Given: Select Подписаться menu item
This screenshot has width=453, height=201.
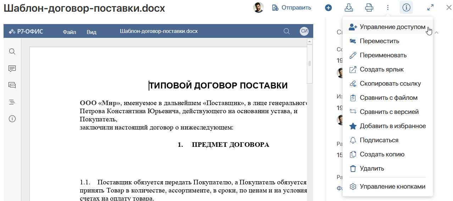Looking at the screenshot, I should (388, 140).
